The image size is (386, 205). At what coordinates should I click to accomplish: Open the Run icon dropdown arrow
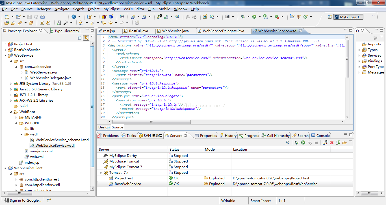point(260,17)
